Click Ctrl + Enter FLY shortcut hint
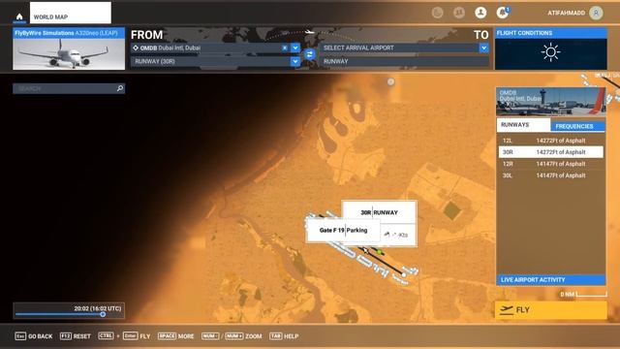The image size is (620, 349). tap(124, 336)
